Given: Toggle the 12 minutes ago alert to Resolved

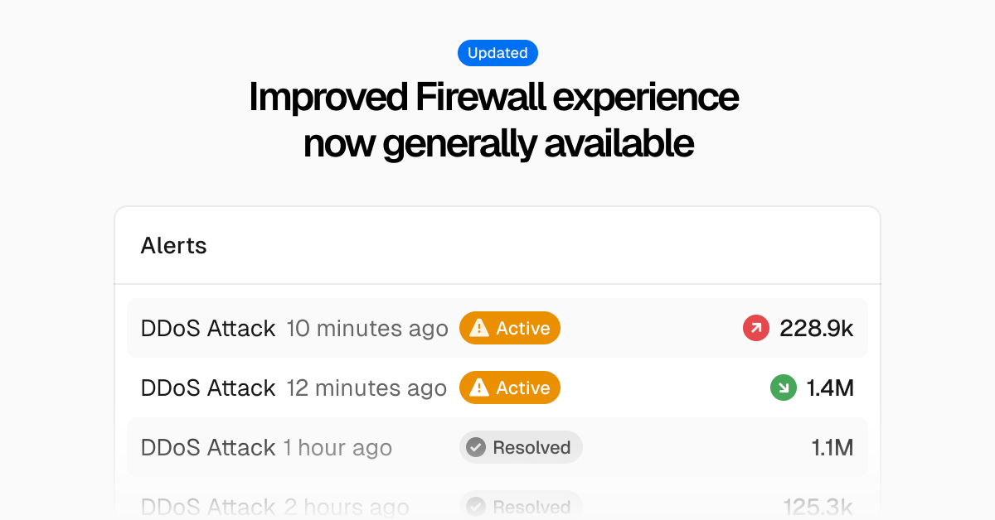Looking at the screenshot, I should click(x=510, y=388).
